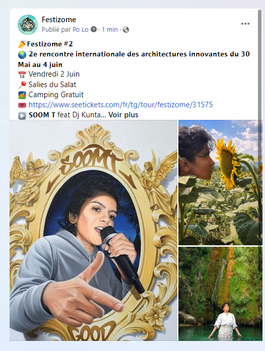The height and width of the screenshot is (351, 265).
Task: Click the globe public audience icon
Action: (x=126, y=30)
